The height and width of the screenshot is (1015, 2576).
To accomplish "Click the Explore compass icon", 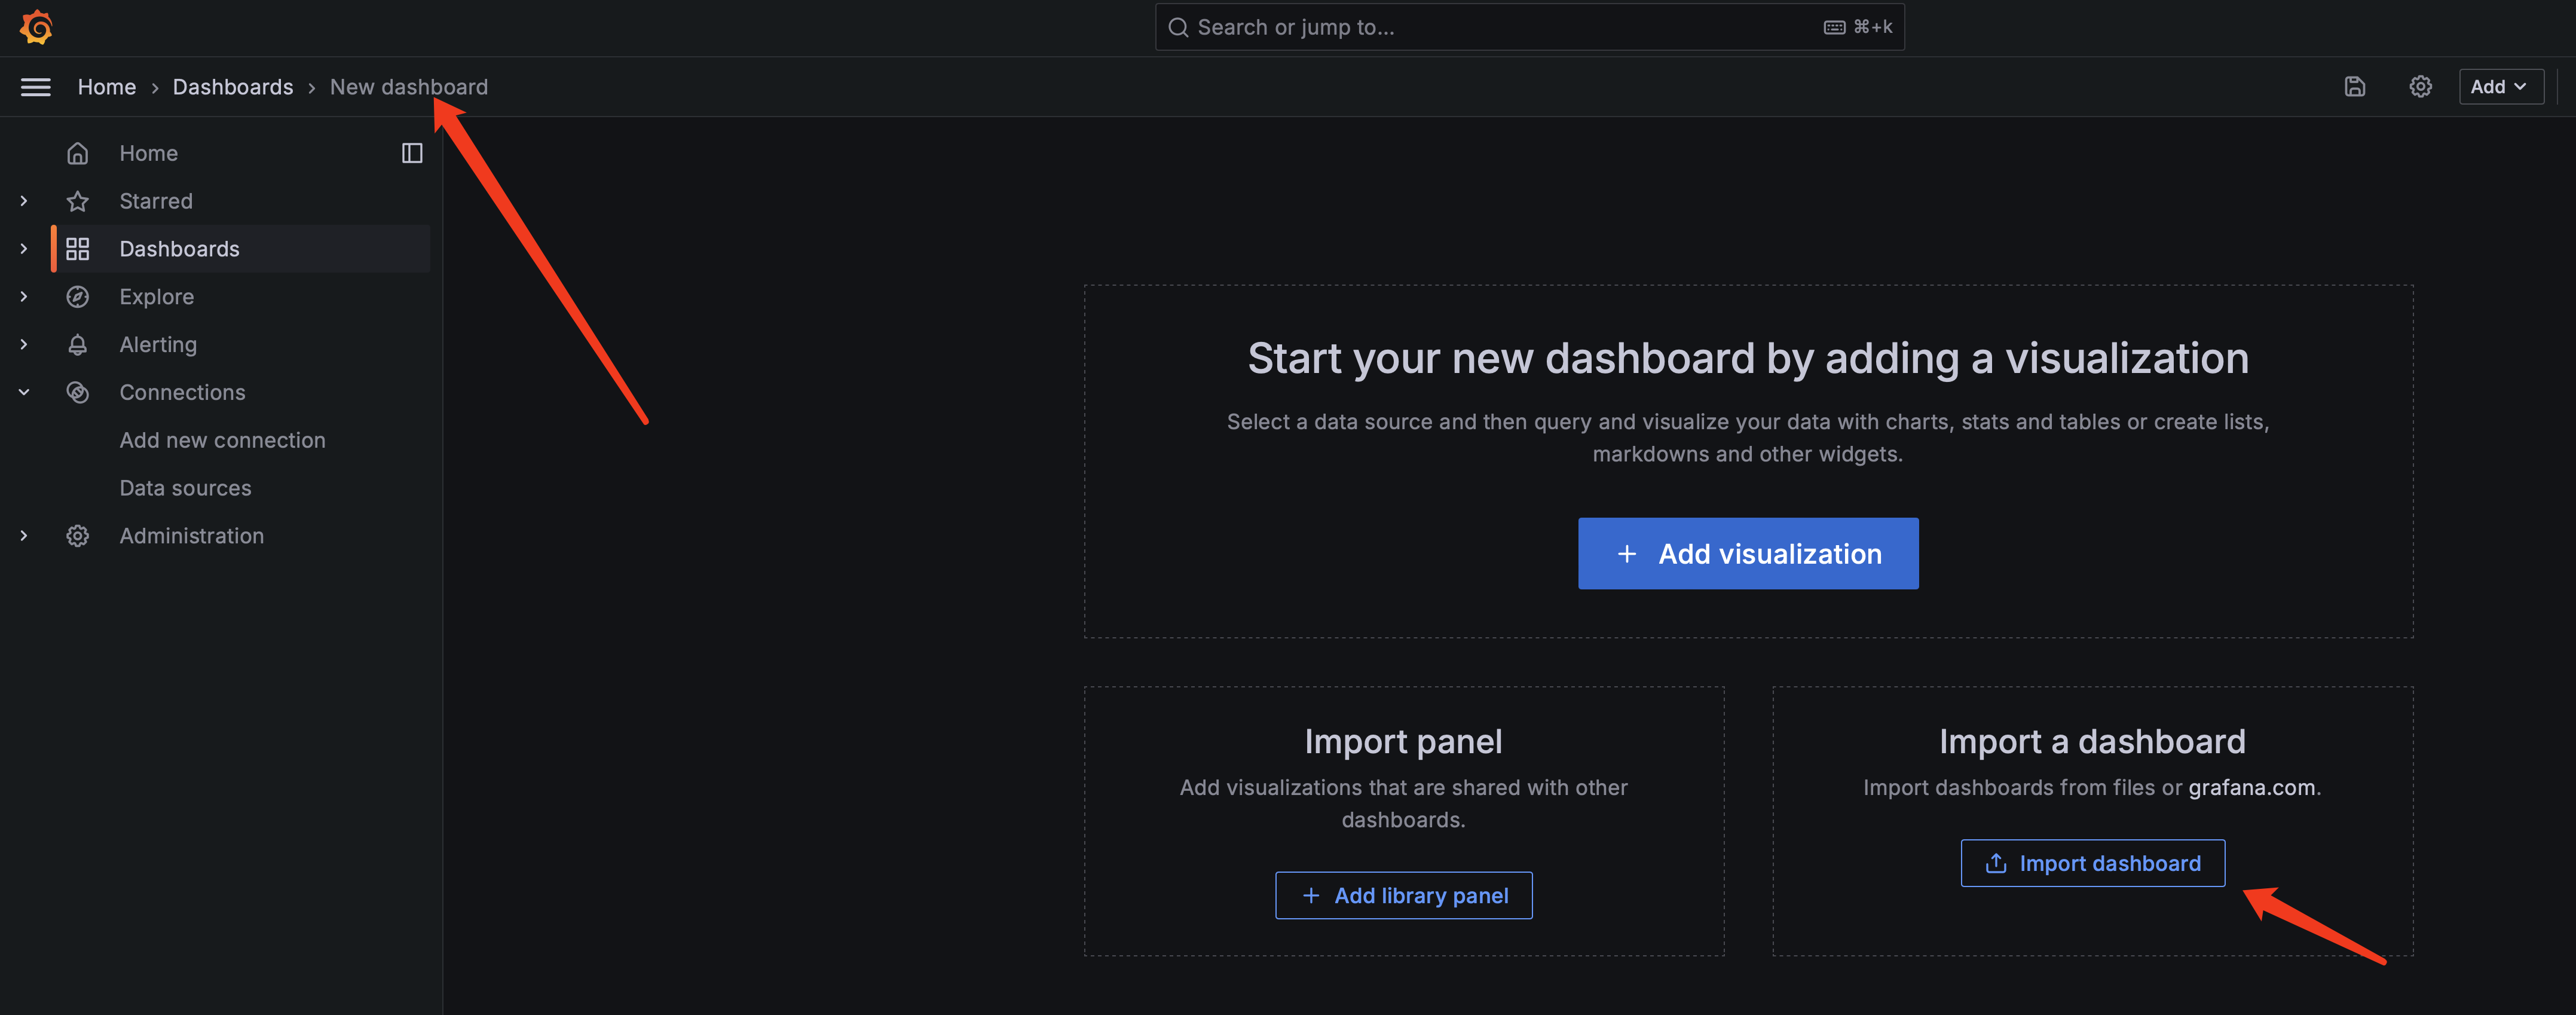I will click(78, 297).
